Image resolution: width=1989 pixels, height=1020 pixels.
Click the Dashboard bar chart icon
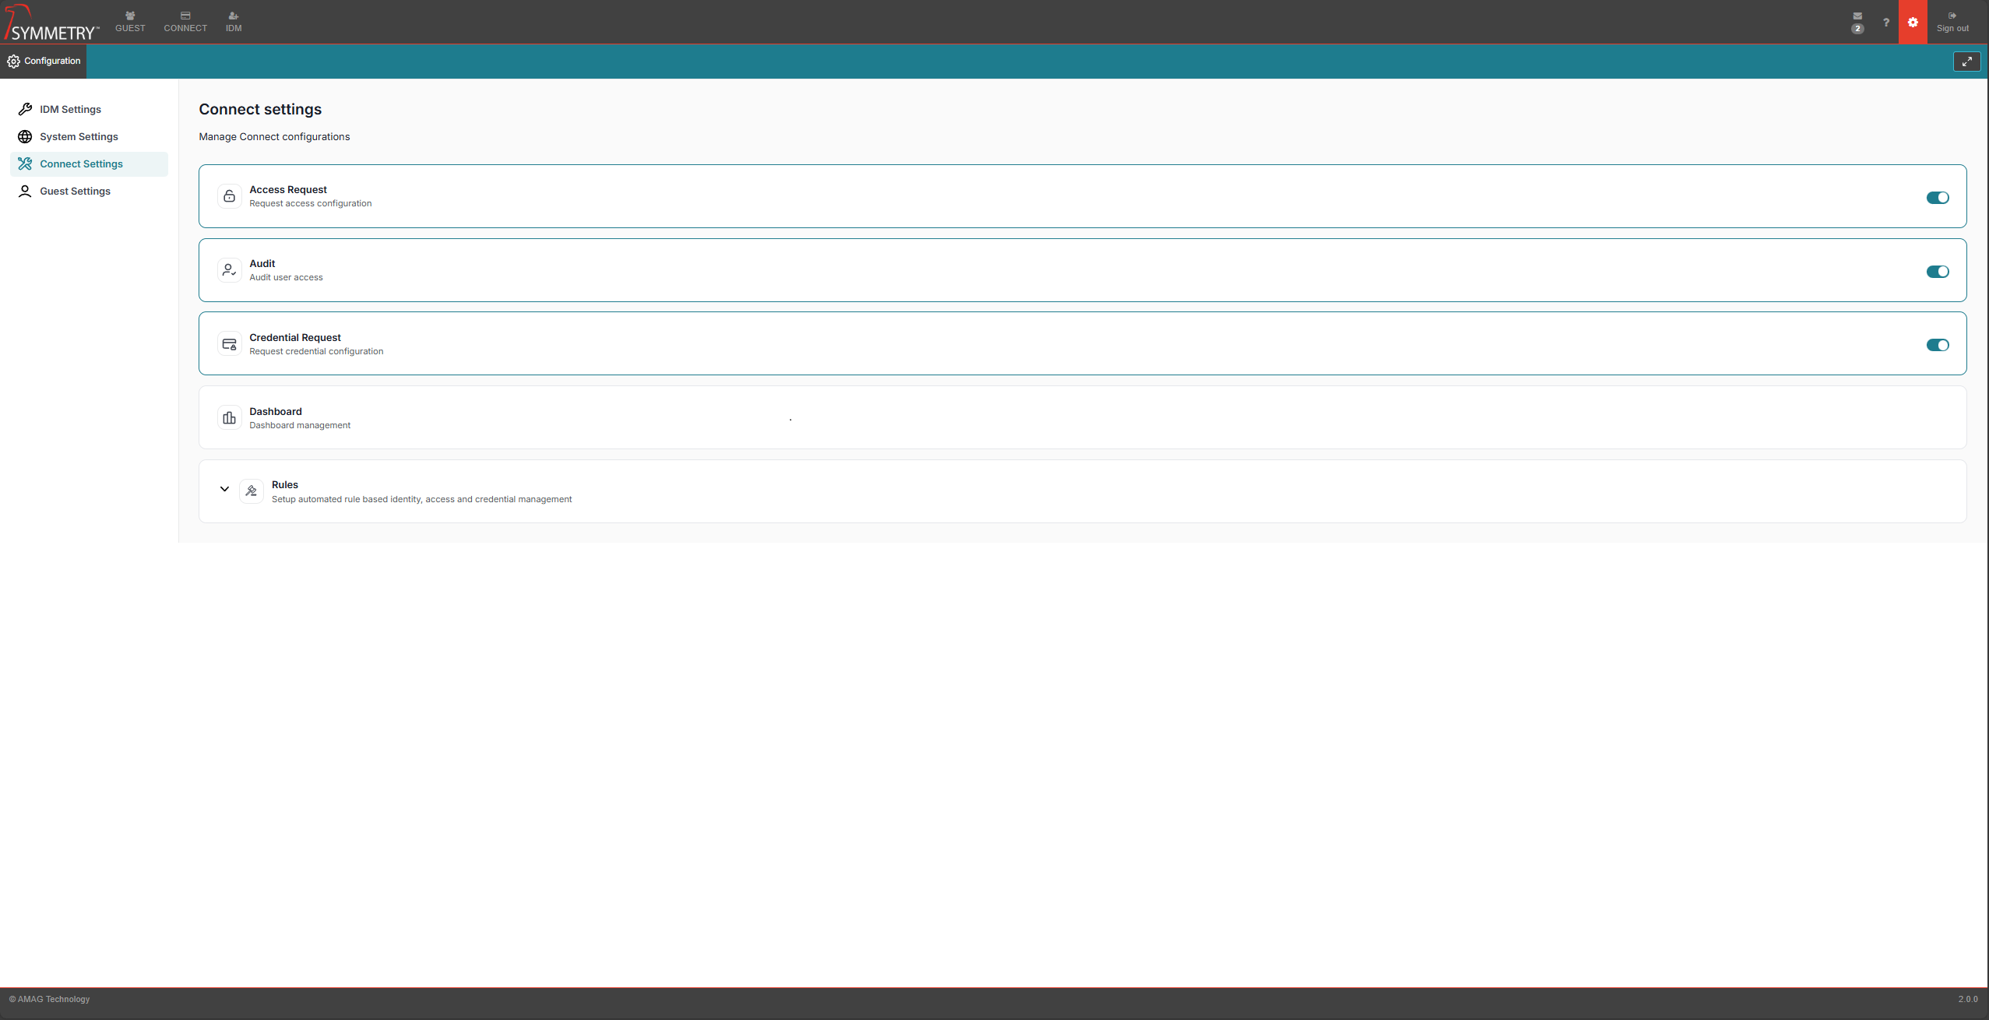coord(229,418)
